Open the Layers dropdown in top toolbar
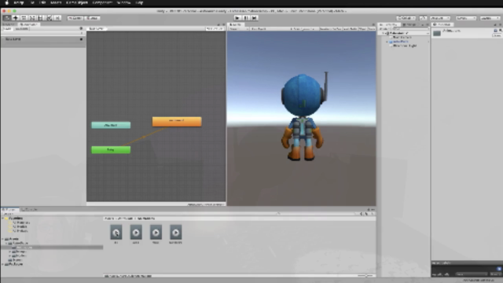This screenshot has width=503, height=283. click(466, 18)
